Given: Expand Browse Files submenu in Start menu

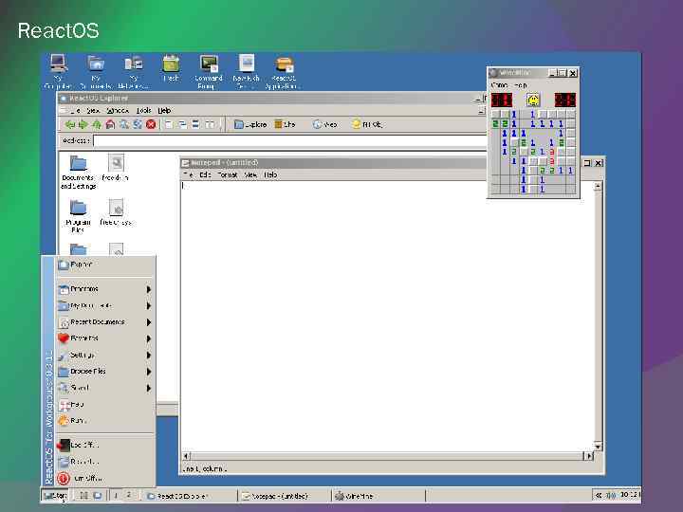Looking at the screenshot, I should tap(104, 372).
